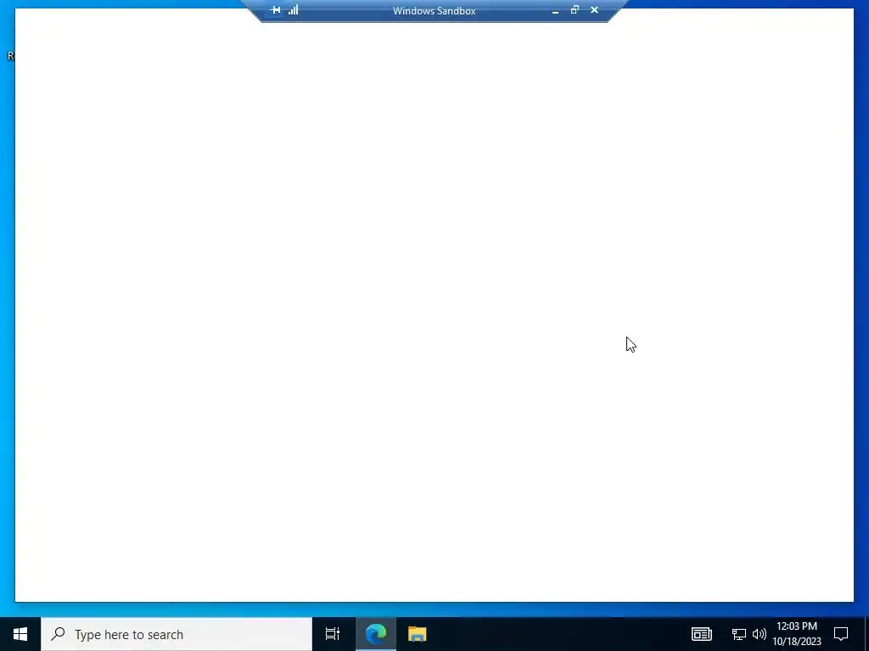The image size is (869, 651).
Task: Click the Windows Sandbox title text
Action: tap(434, 10)
